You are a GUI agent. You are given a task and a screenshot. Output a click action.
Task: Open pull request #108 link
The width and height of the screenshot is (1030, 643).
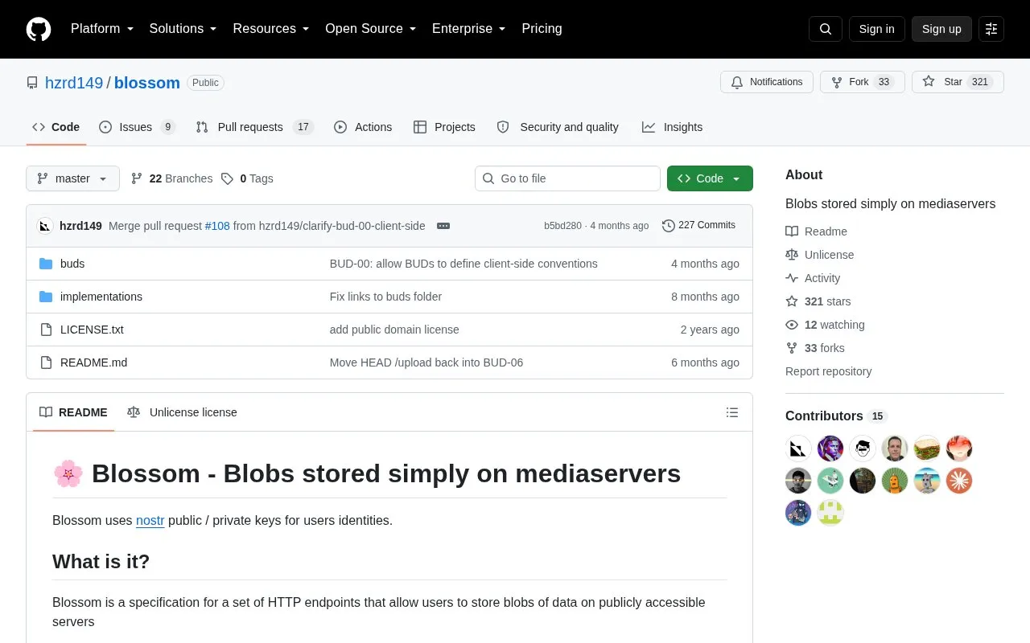click(217, 226)
